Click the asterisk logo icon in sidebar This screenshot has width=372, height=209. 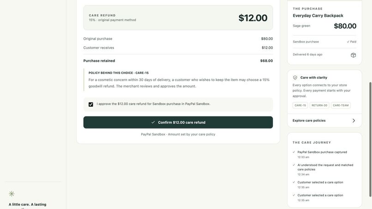pyautogui.click(x=12, y=194)
